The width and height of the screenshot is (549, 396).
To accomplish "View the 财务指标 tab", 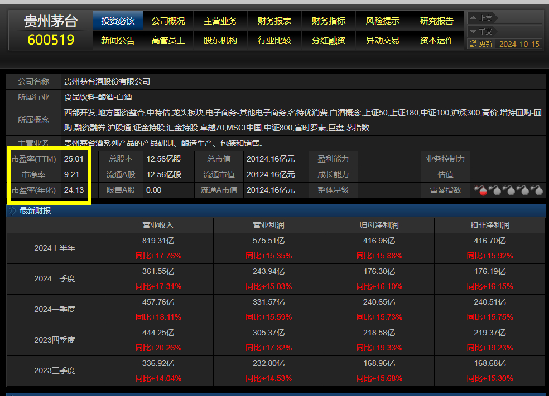I will 329,21.
